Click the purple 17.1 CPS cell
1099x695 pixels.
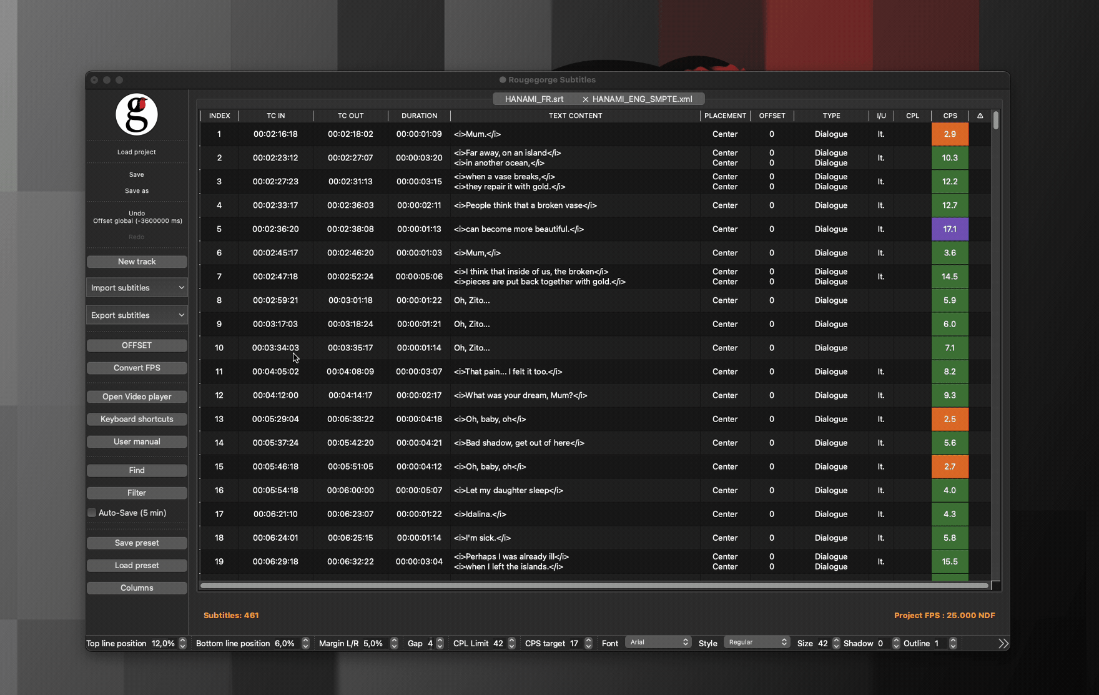pos(950,229)
